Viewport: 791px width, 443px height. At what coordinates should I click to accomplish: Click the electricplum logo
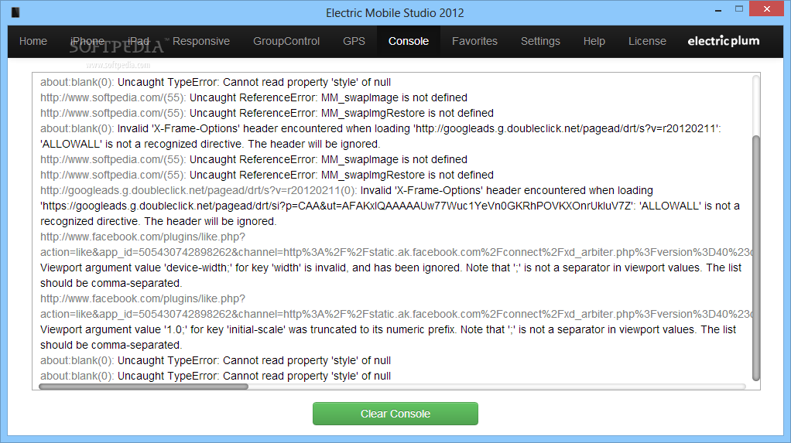click(x=724, y=41)
